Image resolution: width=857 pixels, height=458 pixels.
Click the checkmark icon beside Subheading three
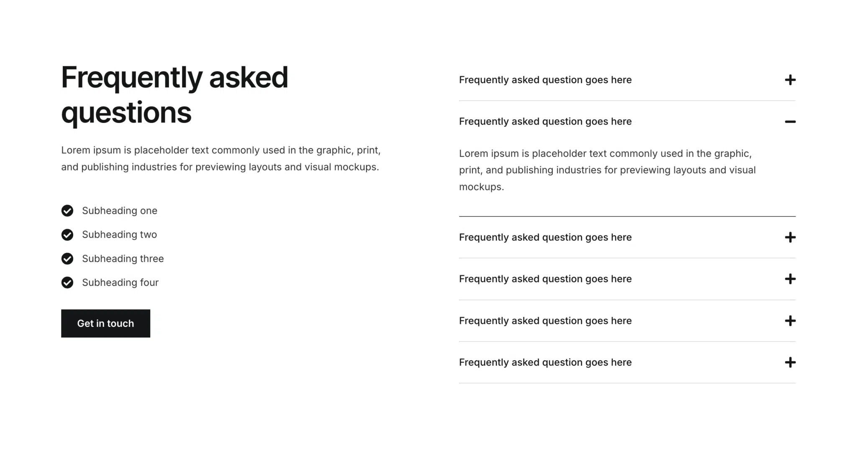(67, 259)
